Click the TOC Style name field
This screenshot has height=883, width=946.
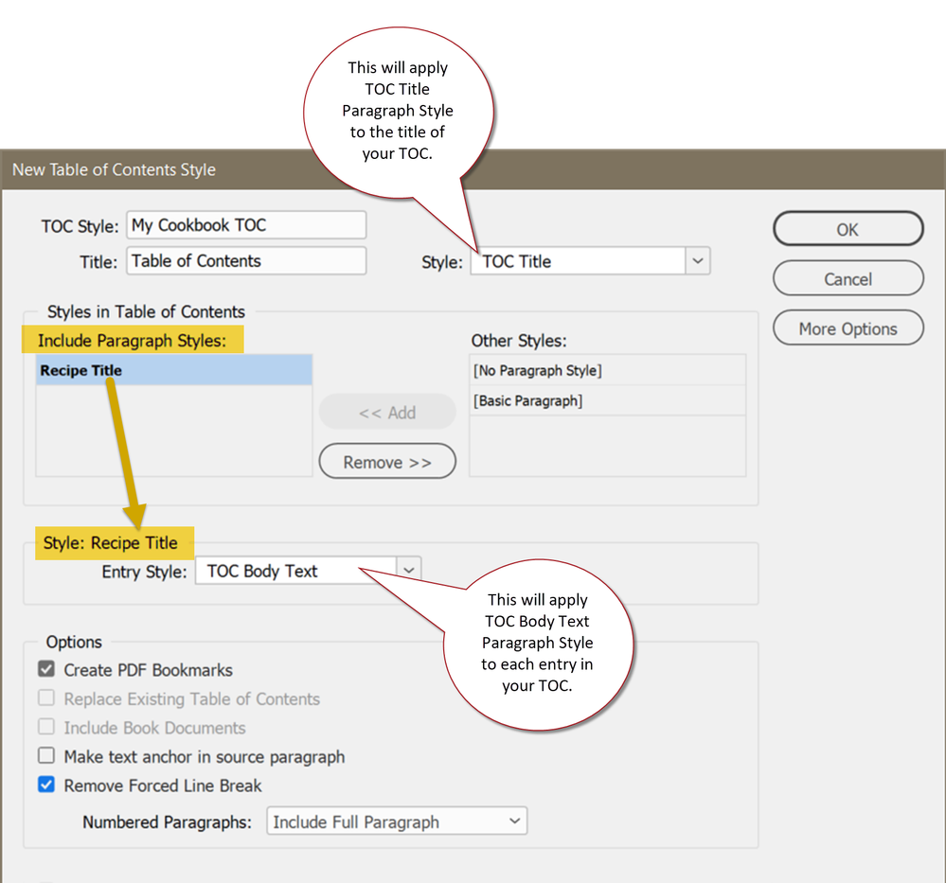pos(246,224)
